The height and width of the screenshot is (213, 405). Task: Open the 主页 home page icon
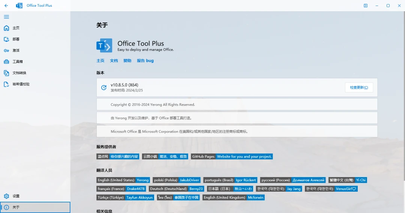[6, 28]
